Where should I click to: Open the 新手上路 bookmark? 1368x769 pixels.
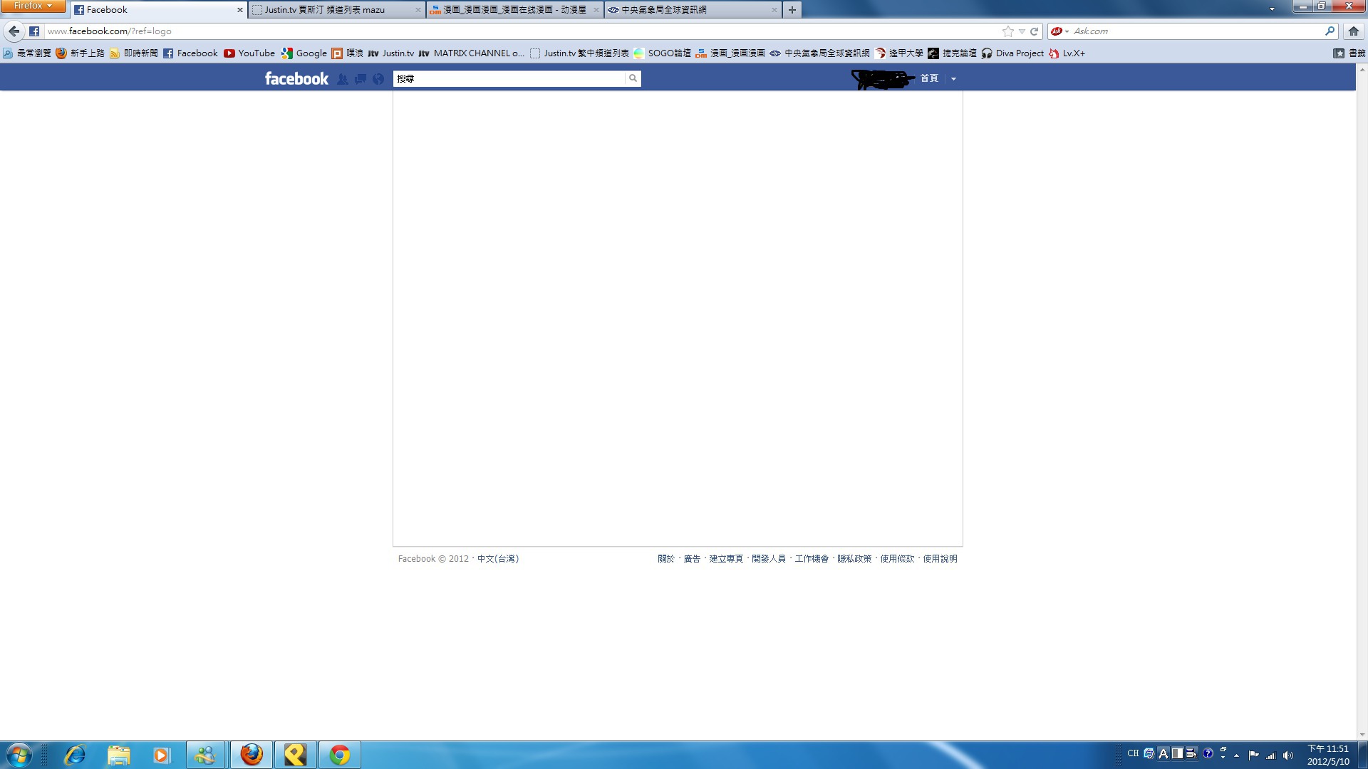tap(81, 53)
